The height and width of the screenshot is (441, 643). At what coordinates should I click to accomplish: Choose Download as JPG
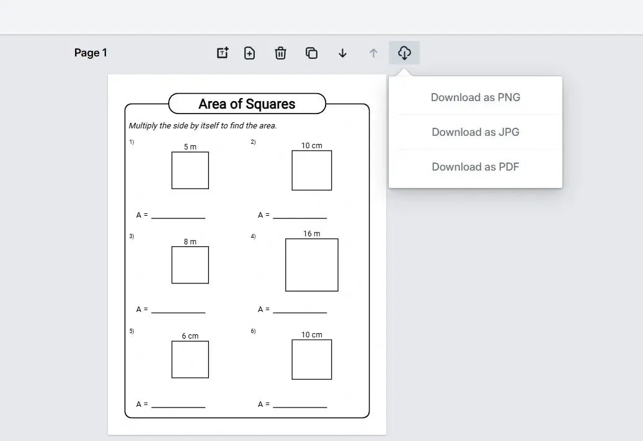click(x=476, y=132)
